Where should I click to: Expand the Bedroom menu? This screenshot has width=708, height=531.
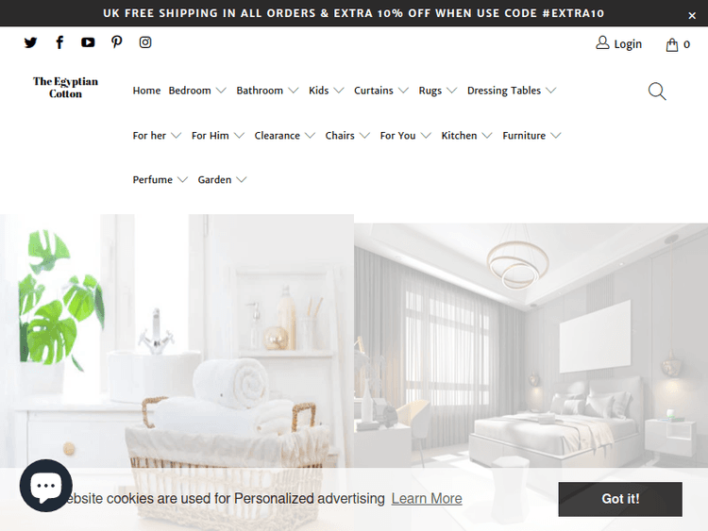197,91
